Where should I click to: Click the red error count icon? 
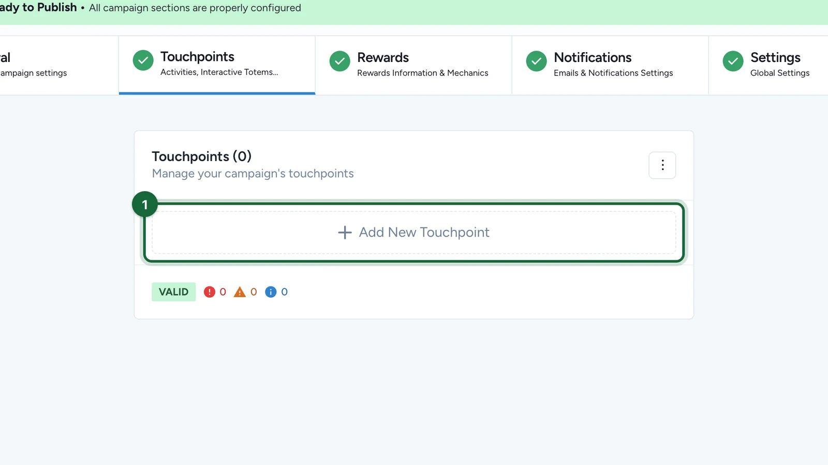(209, 292)
